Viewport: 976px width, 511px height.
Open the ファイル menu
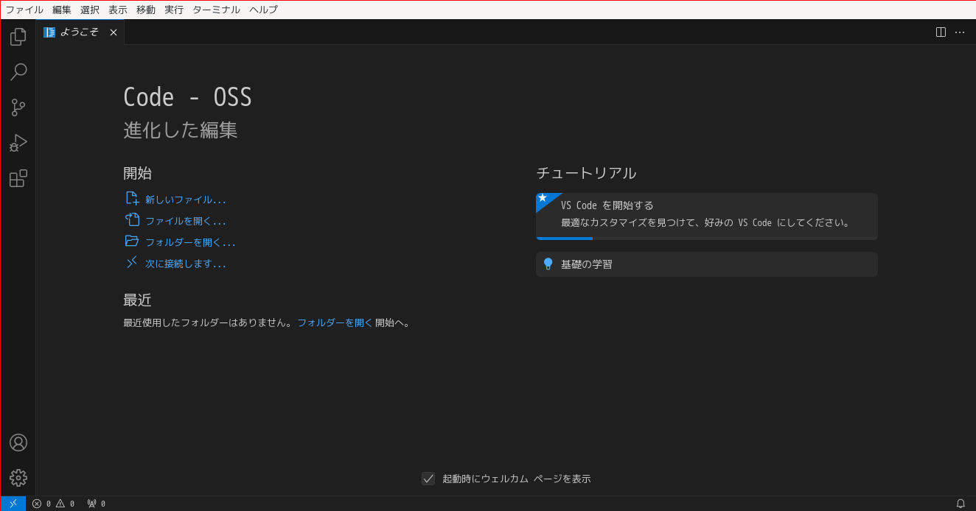tap(24, 10)
